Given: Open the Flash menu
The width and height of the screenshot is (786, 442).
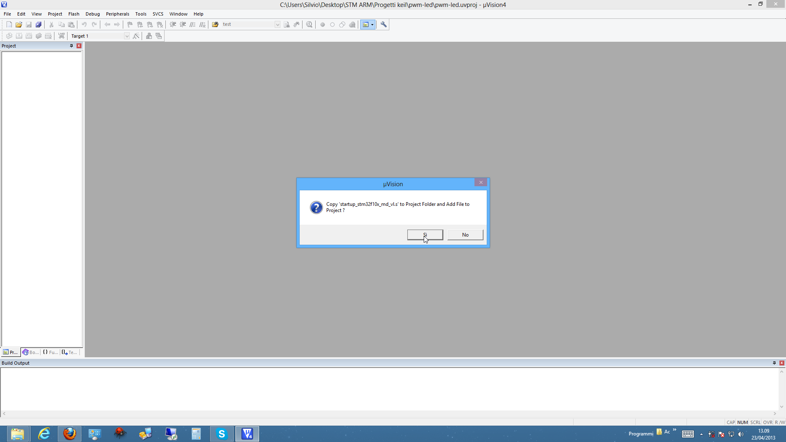Looking at the screenshot, I should click(x=74, y=14).
